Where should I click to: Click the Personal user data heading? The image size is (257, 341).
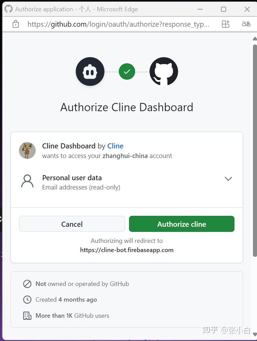(72, 178)
